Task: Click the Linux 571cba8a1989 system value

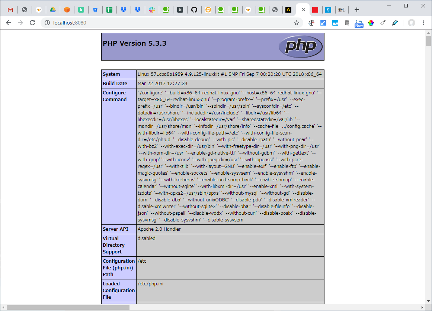Action: 230,74
